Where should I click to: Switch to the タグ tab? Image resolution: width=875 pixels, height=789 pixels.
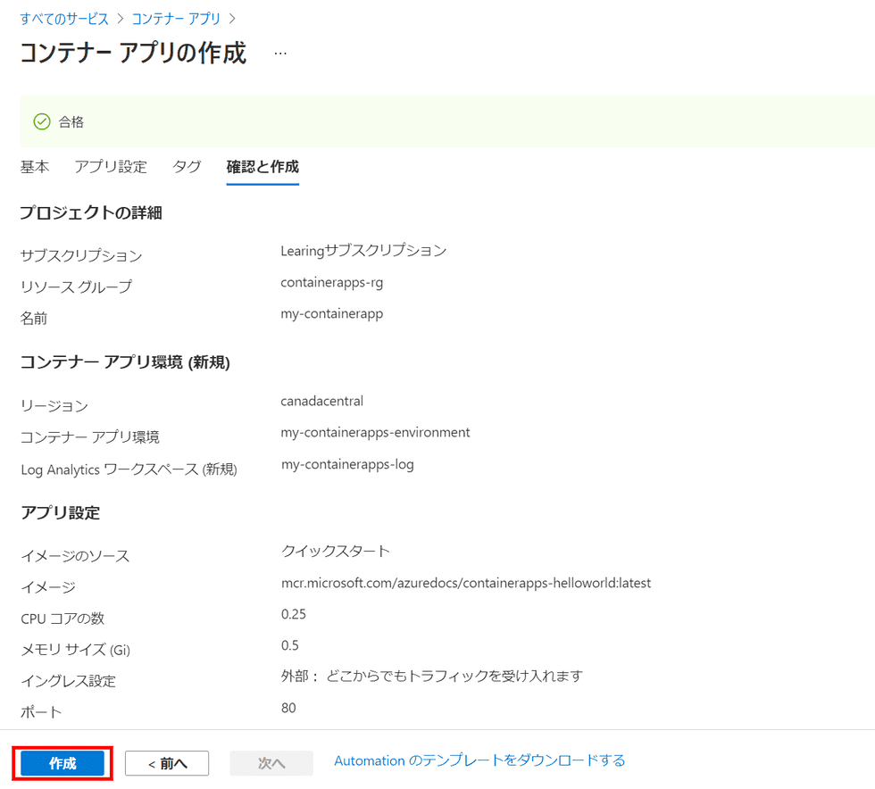coord(187,166)
